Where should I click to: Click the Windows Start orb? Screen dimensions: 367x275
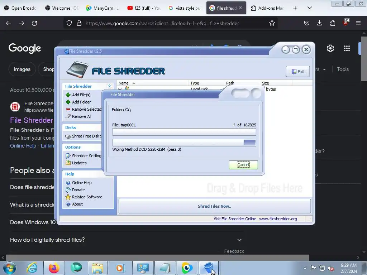coord(10,268)
